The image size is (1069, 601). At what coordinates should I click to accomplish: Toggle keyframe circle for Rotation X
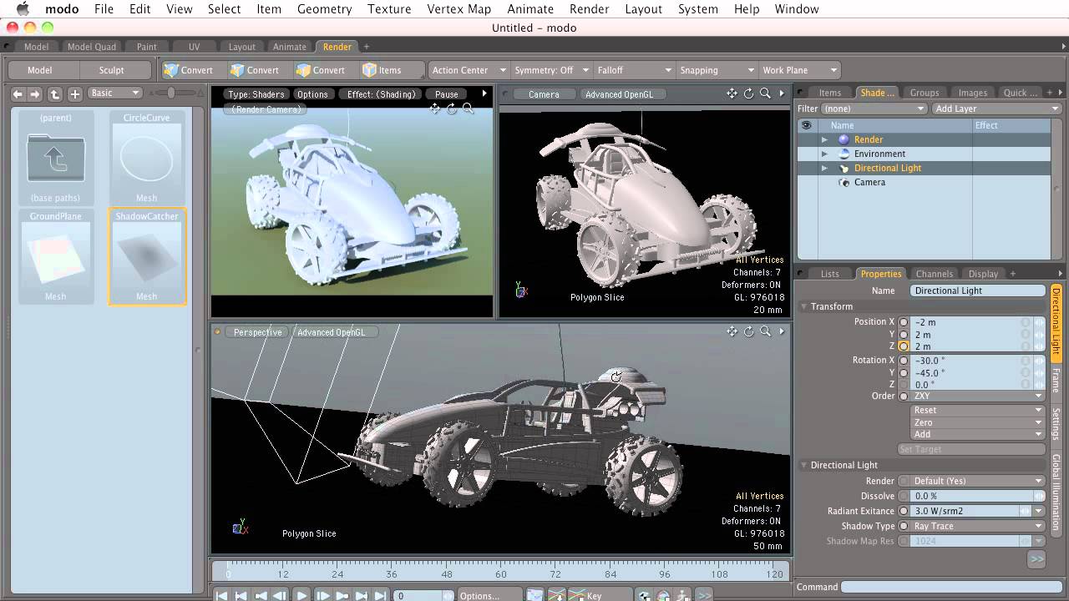(904, 361)
